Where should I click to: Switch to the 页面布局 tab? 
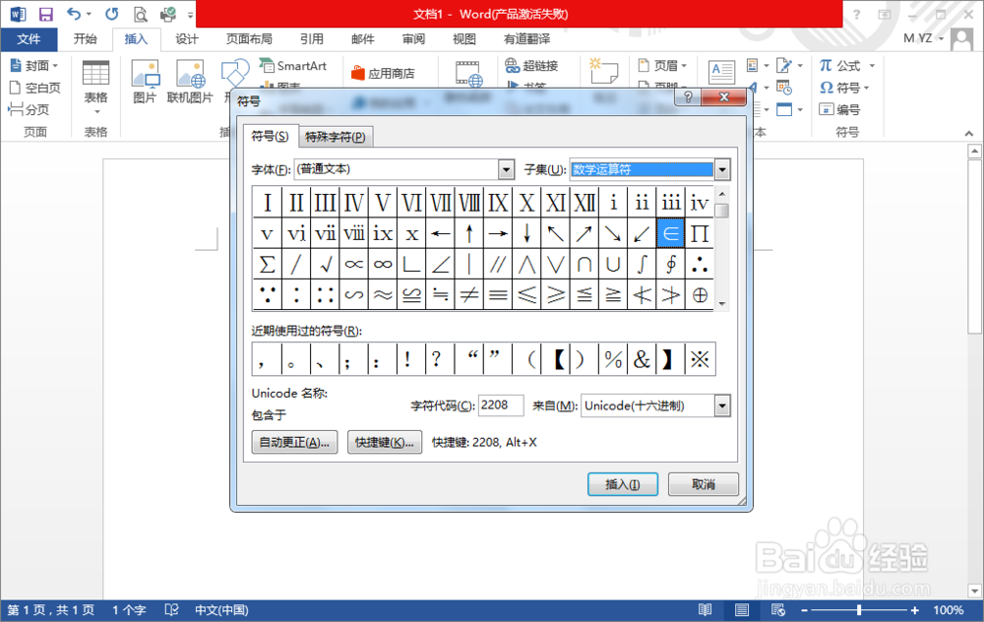249,39
